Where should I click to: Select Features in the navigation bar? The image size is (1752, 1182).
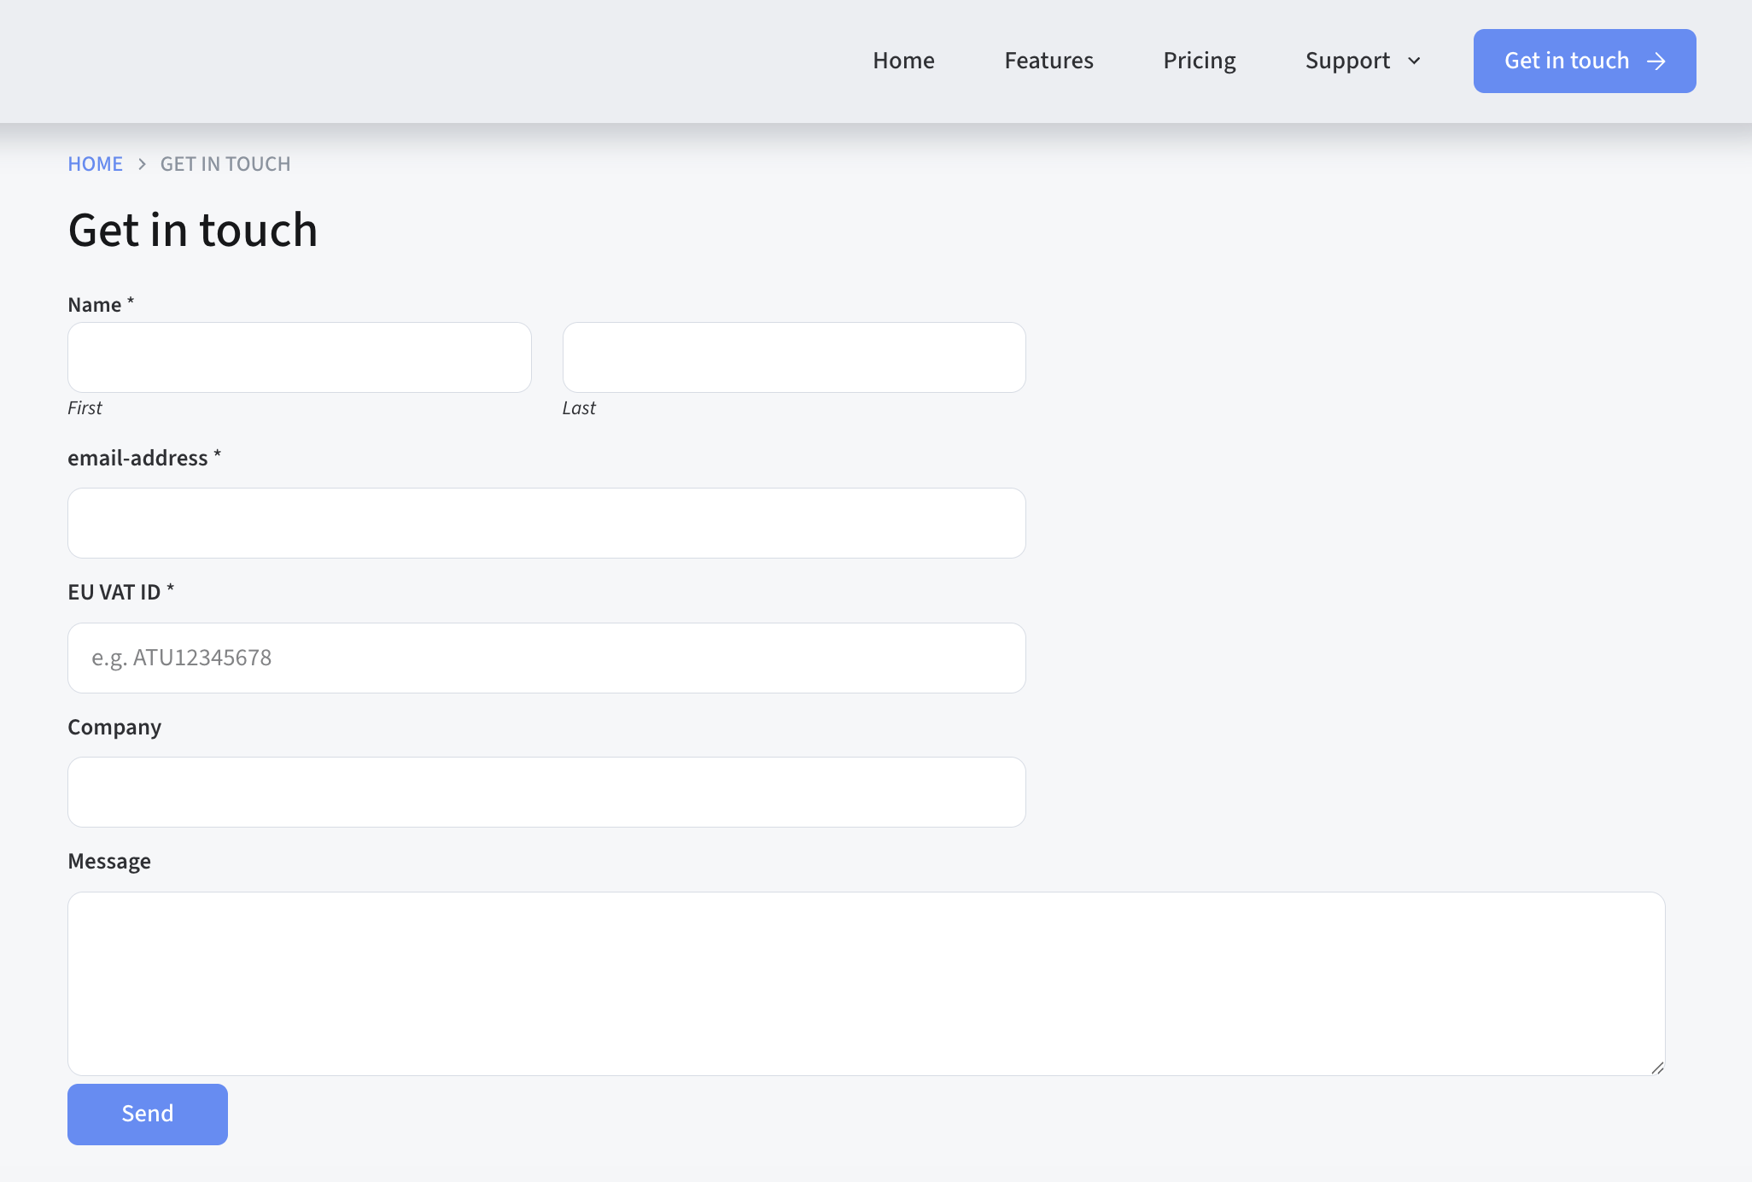point(1048,61)
